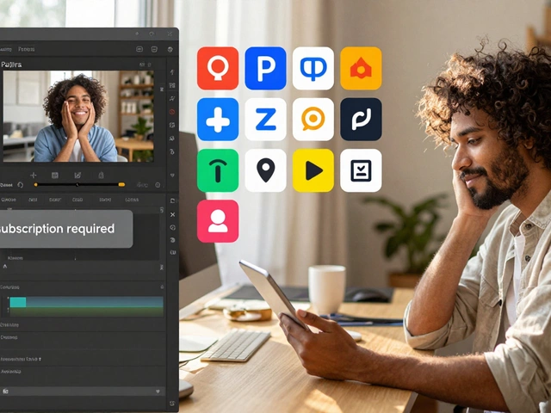Image resolution: width=551 pixels, height=413 pixels.
Task: Select the second tab in the editor header
Action: coord(27,50)
